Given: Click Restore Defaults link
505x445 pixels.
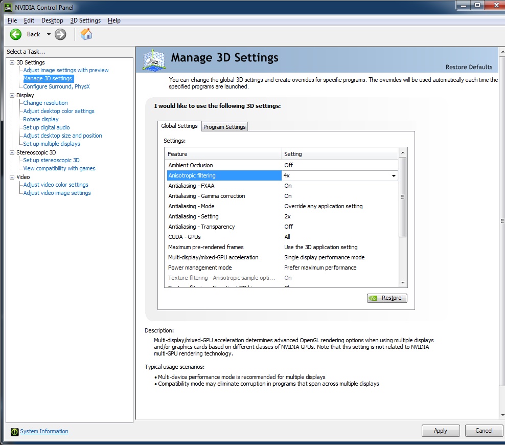Looking at the screenshot, I should (x=469, y=67).
